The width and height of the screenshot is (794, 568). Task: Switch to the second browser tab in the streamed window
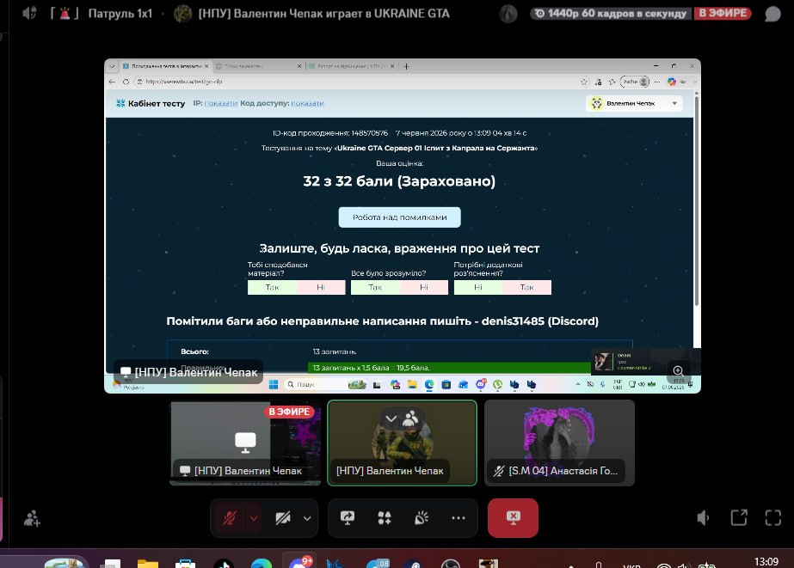tap(258, 66)
